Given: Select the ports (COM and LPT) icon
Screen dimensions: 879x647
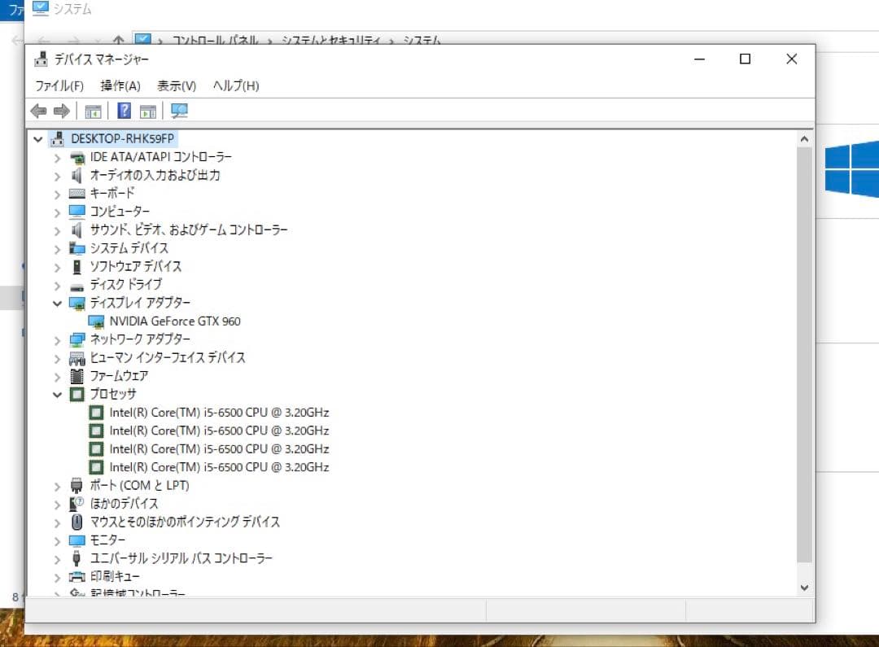Looking at the screenshot, I should tap(77, 486).
